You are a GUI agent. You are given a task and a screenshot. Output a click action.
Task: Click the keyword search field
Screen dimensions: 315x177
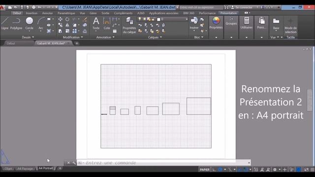point(201,7)
